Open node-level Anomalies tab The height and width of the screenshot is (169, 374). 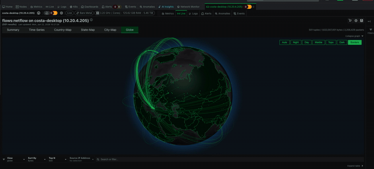point(222,14)
